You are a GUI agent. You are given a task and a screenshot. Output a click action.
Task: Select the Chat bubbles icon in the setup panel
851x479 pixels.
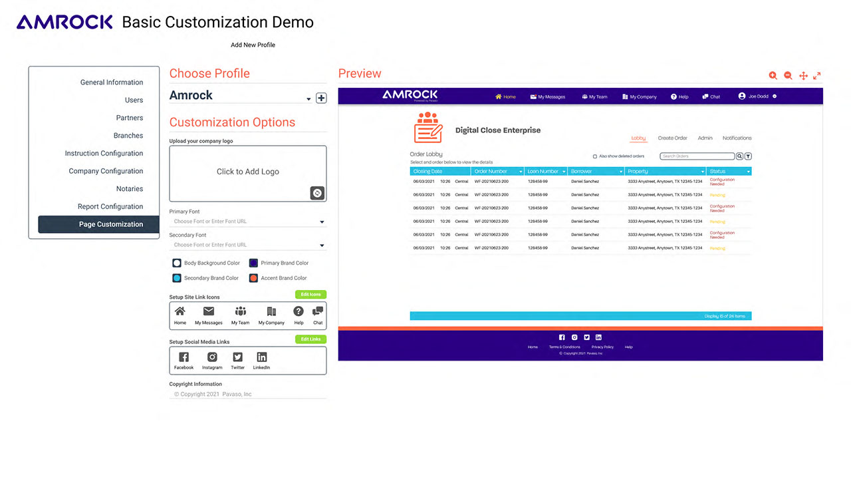[318, 311]
